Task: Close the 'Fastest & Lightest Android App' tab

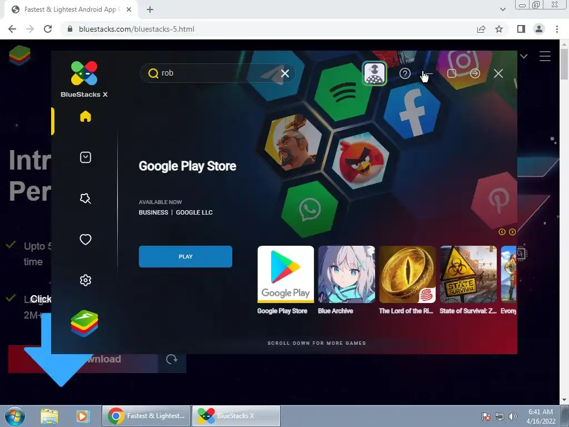Action: click(x=128, y=10)
